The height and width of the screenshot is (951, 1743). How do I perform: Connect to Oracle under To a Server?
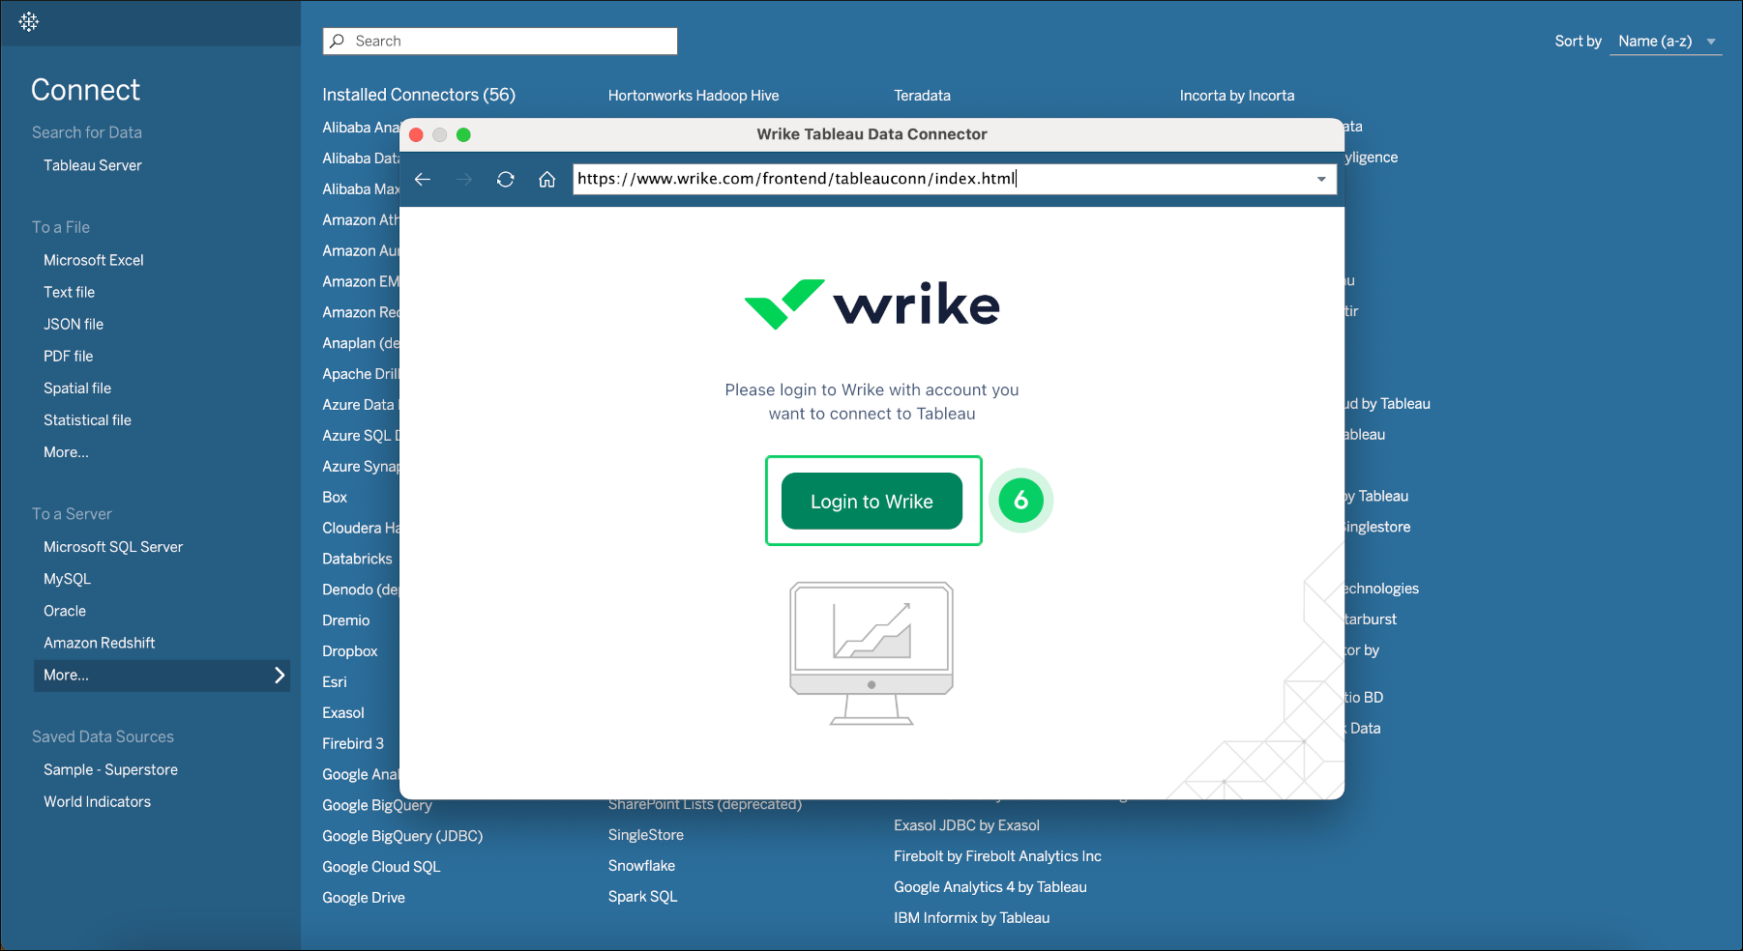click(x=65, y=610)
